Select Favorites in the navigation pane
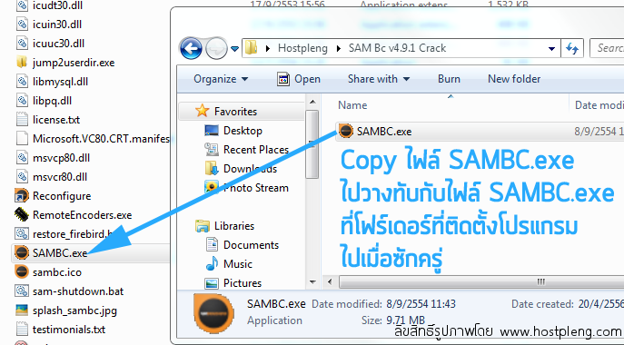 click(x=235, y=112)
